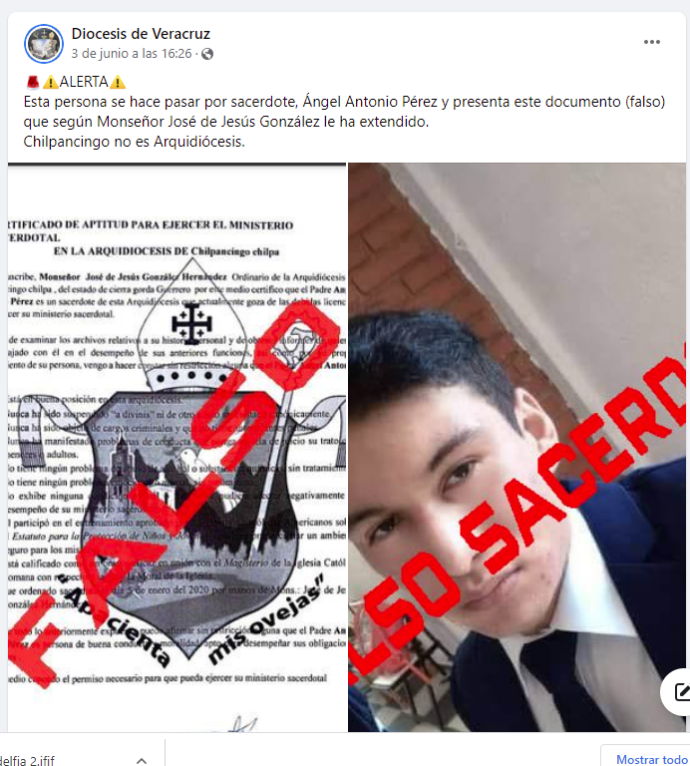Screen dimensions: 690x766
Task: Open the post options three-dots menu
Action: point(651,42)
